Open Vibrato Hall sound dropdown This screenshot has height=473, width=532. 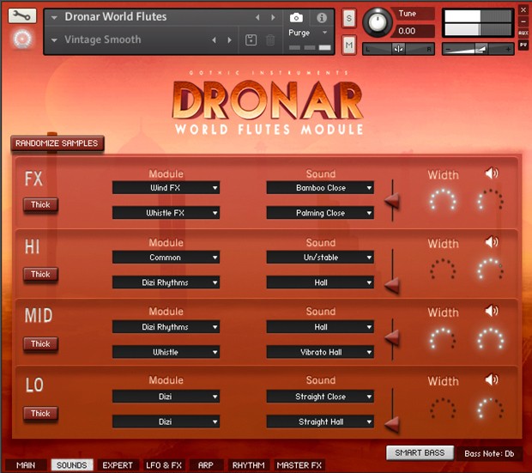click(x=320, y=352)
